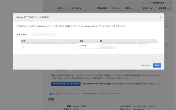Click the ホストゾーン label

[x=22, y=35]
